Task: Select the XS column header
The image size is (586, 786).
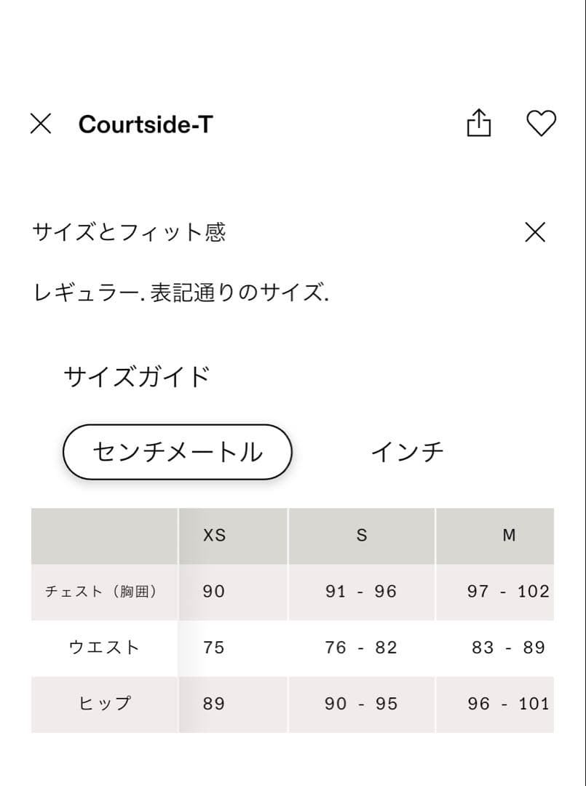Action: coord(212,535)
